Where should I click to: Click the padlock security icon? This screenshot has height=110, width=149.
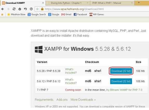(x=42, y=9)
